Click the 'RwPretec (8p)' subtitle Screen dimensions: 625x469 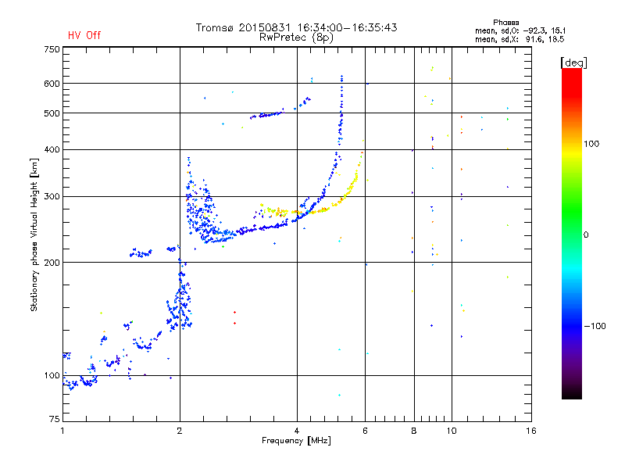click(296, 38)
